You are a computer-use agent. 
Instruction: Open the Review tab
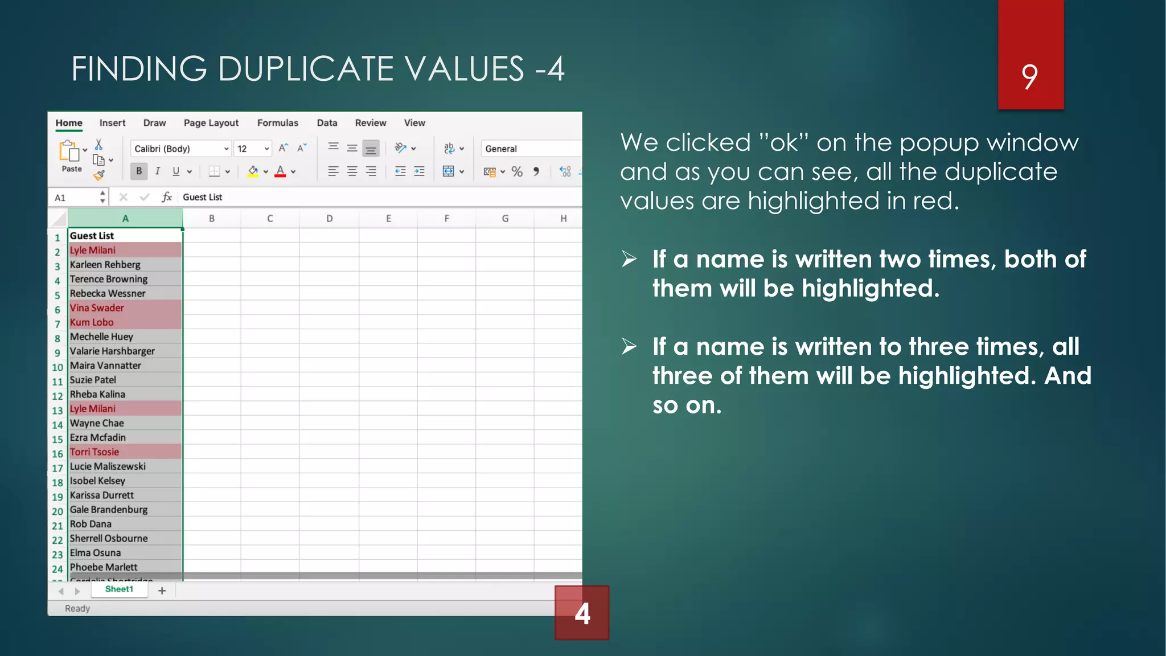tap(371, 123)
